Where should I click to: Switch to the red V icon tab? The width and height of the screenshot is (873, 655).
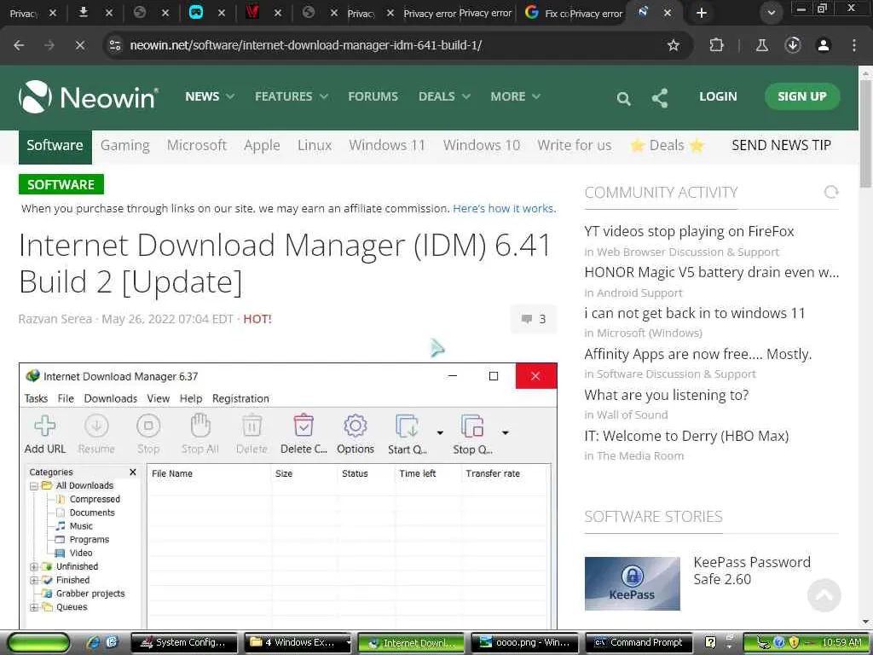coord(252,12)
